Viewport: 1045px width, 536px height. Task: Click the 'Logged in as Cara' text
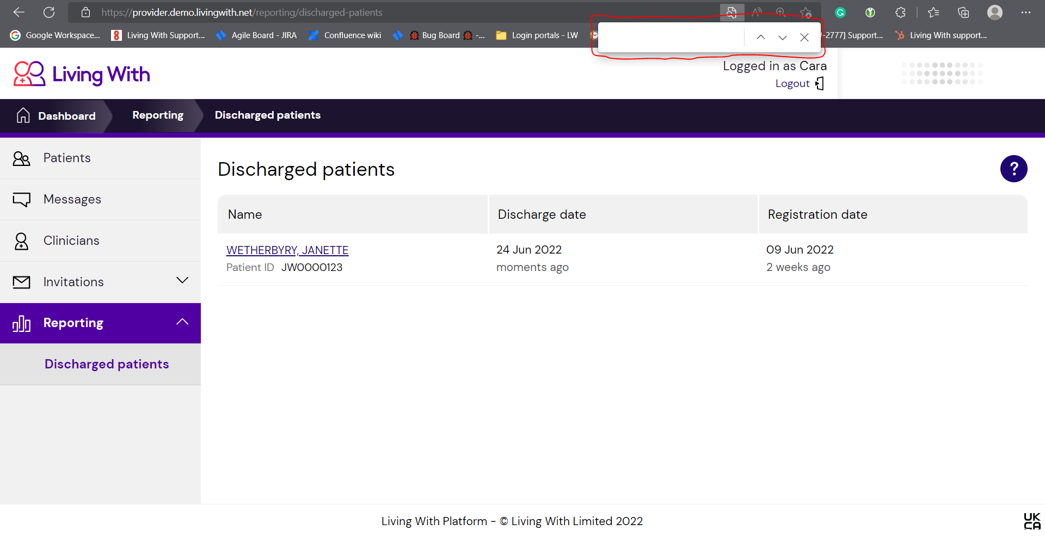click(774, 66)
